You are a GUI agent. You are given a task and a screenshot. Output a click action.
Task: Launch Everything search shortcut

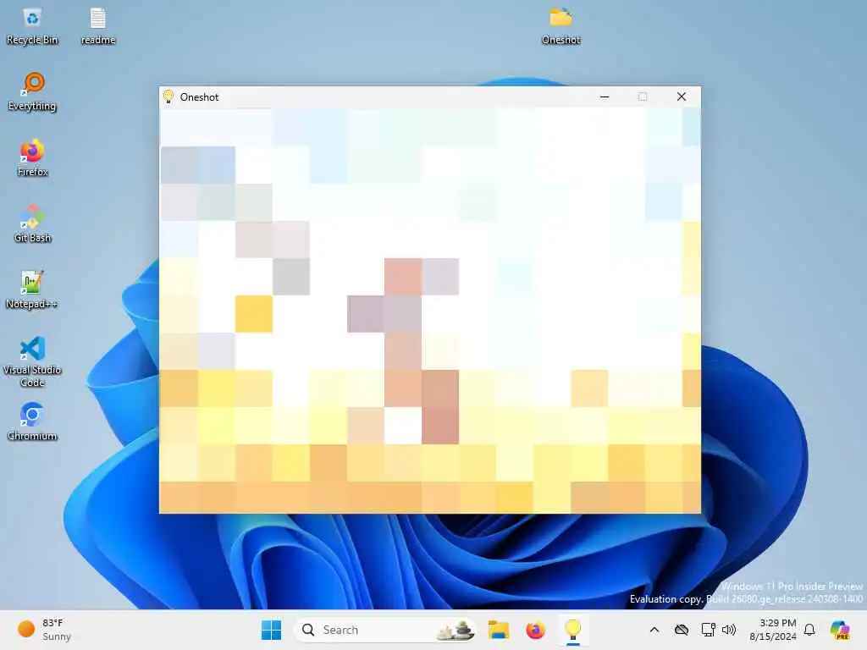tap(32, 92)
